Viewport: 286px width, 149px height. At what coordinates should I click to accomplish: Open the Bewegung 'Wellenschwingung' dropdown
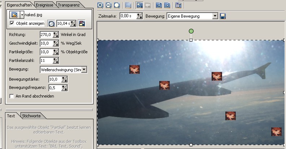pyautogui.click(x=84, y=69)
